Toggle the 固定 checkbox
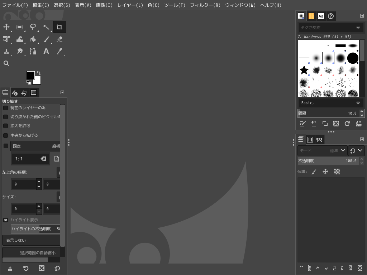The width and height of the screenshot is (367, 275). click(6, 146)
